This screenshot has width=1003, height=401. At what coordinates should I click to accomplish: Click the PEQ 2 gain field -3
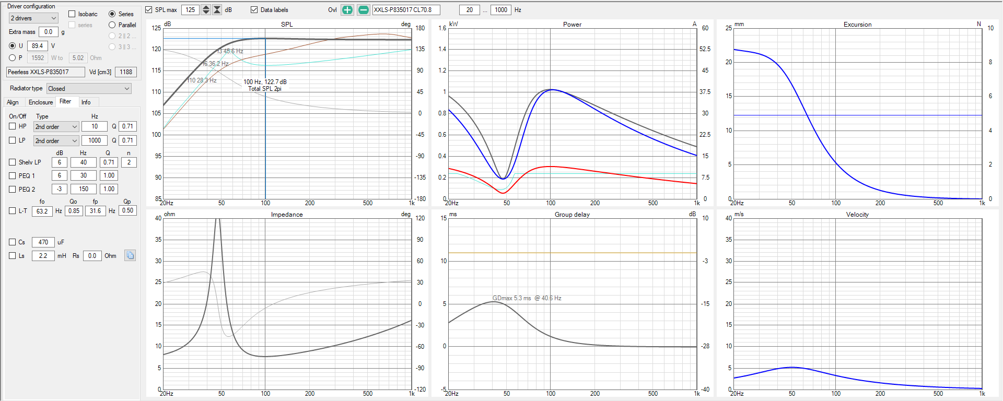click(60, 189)
